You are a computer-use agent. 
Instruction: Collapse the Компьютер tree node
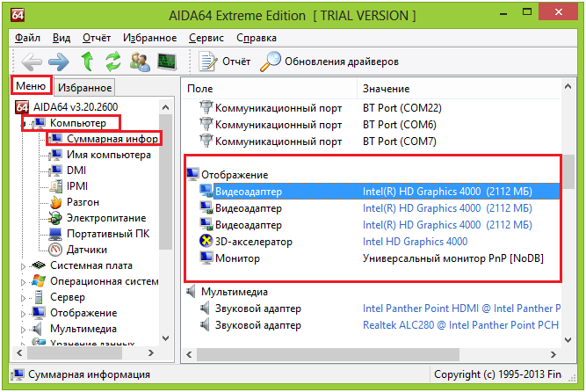pyautogui.click(x=23, y=123)
